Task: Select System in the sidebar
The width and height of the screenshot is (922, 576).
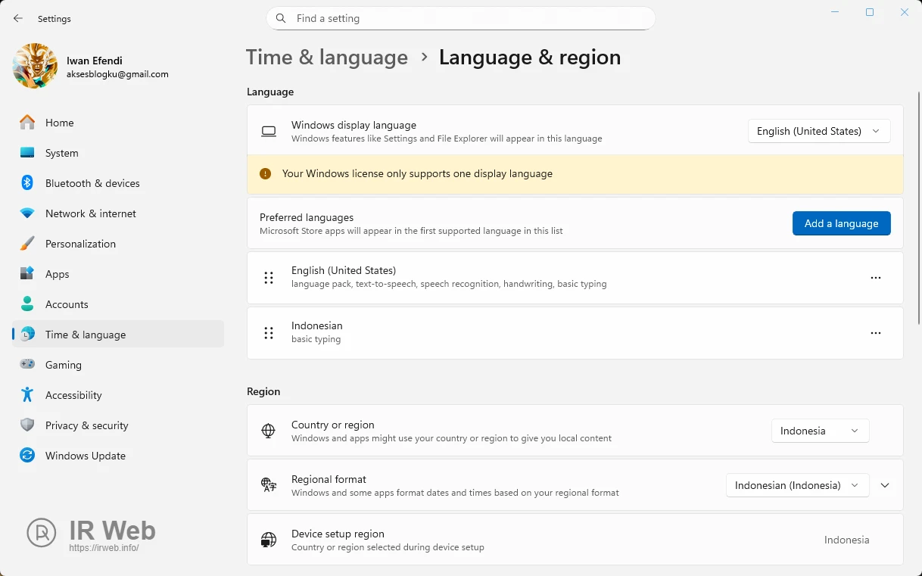Action: [x=61, y=153]
